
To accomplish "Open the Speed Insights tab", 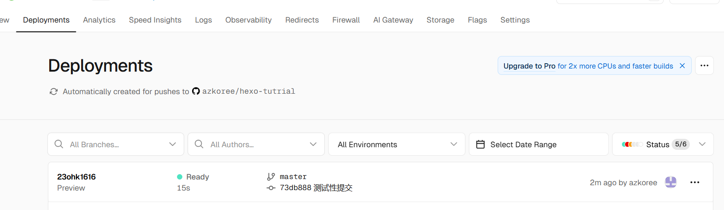I will (x=155, y=20).
